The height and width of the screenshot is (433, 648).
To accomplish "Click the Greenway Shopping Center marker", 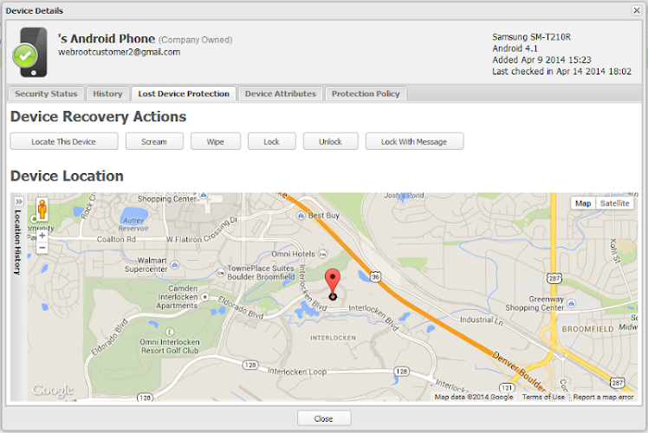I will coord(571,304).
